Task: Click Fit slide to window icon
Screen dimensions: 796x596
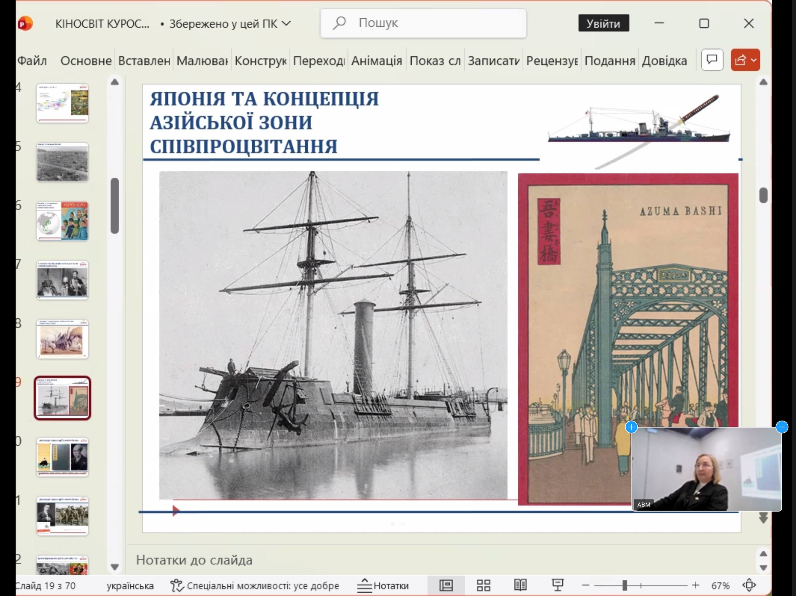Action: 749,585
